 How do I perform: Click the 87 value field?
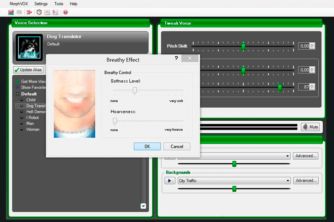pos(304,87)
